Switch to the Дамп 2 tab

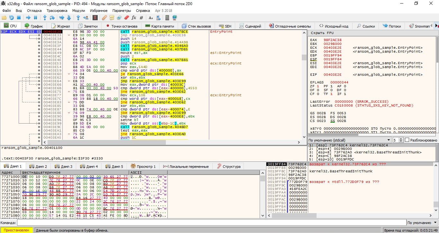click(x=38, y=166)
